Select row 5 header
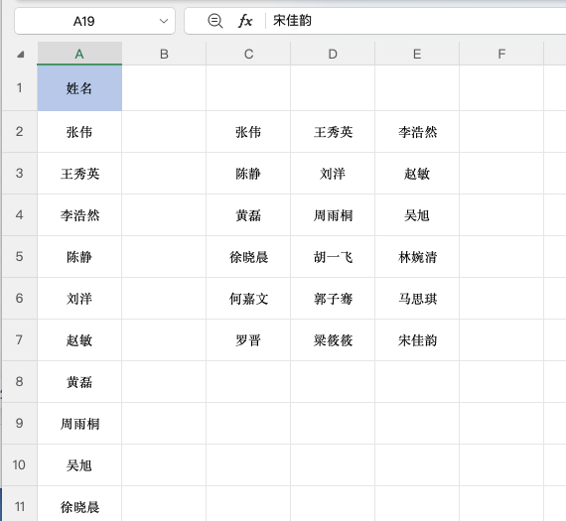 [20, 257]
